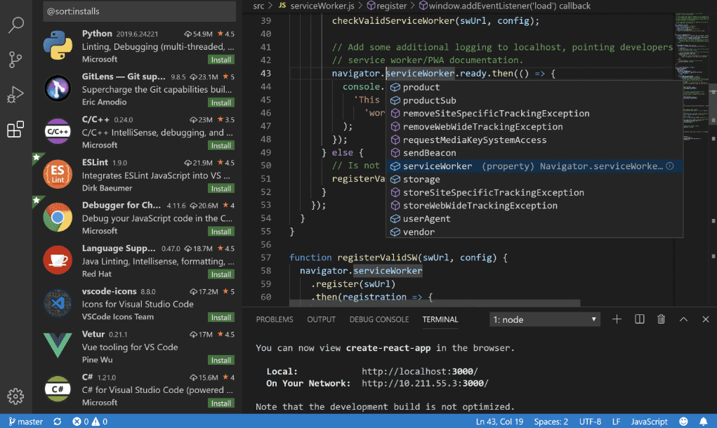The width and height of the screenshot is (717, 428).
Task: Change indentation via Spaces: 2
Action: pyautogui.click(x=551, y=422)
